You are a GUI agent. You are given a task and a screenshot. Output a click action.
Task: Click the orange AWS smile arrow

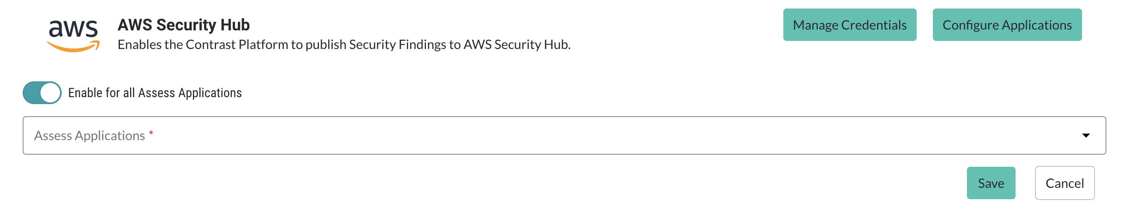coord(73,47)
